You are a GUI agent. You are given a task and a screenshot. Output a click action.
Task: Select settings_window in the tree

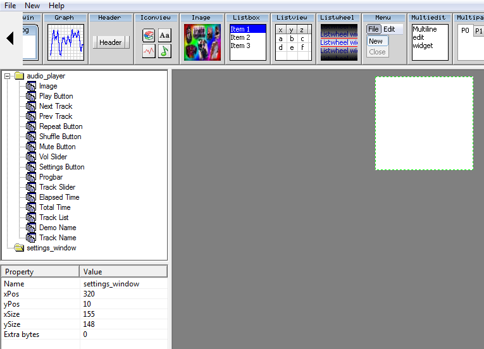coord(51,248)
